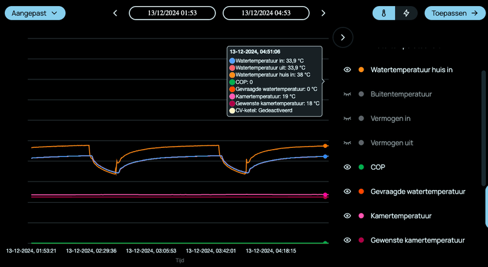Go to the next time range
The image size is (488, 267).
pyautogui.click(x=323, y=13)
